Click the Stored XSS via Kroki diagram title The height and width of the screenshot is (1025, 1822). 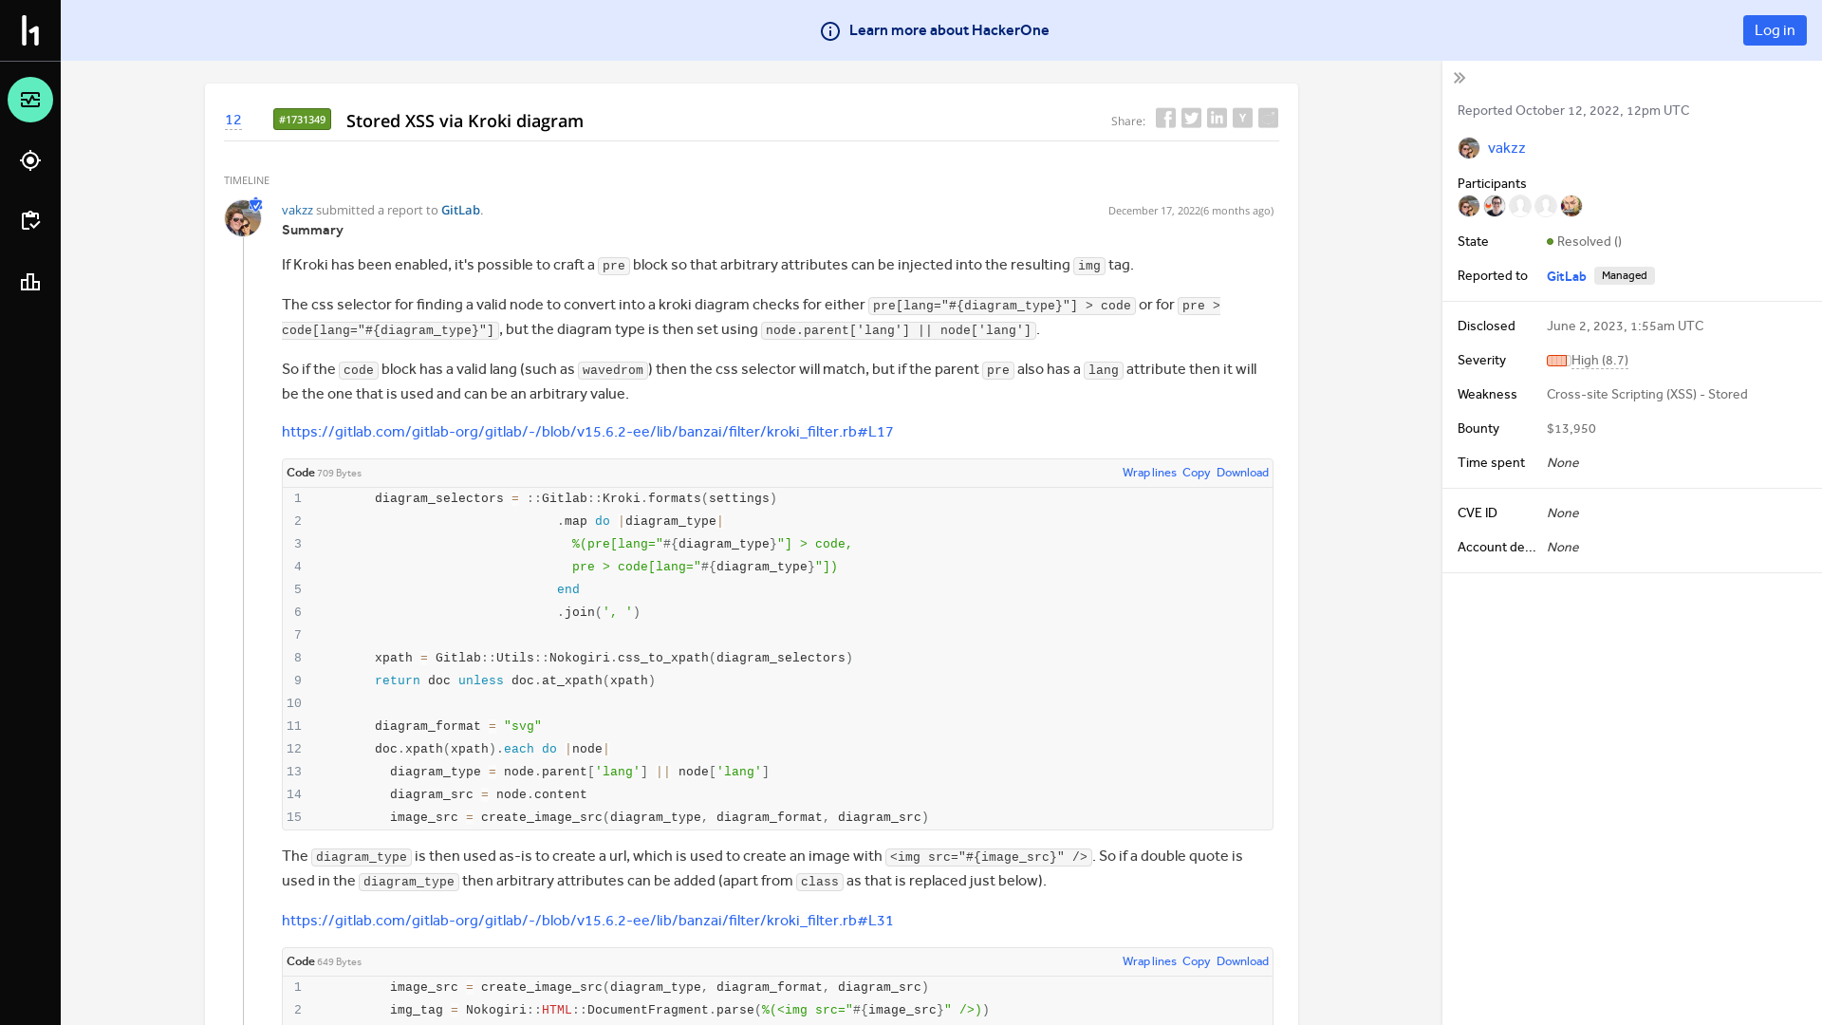click(x=465, y=121)
